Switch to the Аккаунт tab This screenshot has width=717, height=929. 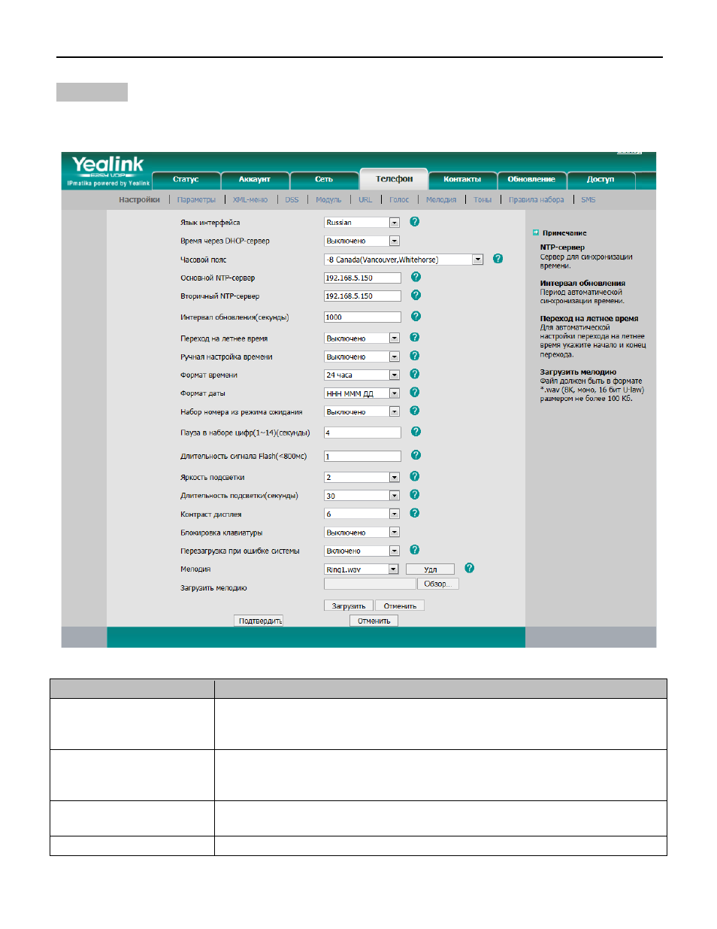point(255,180)
